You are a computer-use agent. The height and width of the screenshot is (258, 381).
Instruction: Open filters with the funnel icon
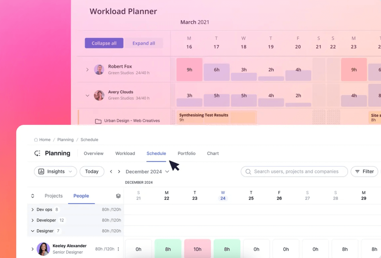(357, 172)
